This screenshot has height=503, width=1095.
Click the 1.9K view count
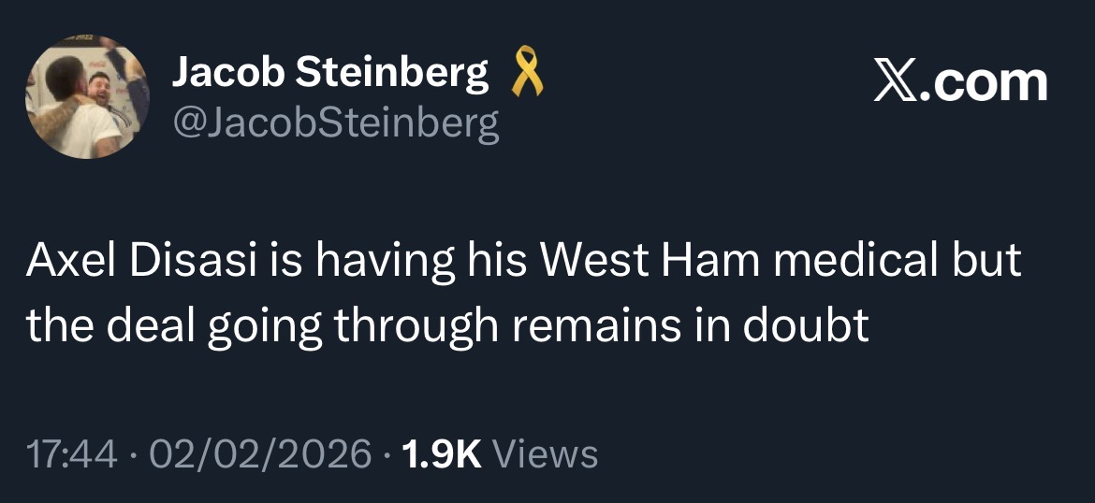[x=441, y=454]
